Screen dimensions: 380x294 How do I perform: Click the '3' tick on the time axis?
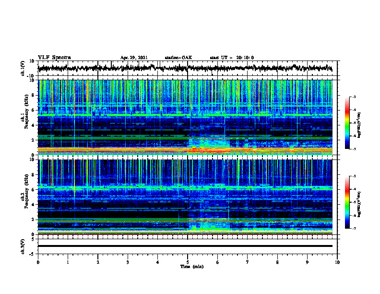tap(128, 262)
